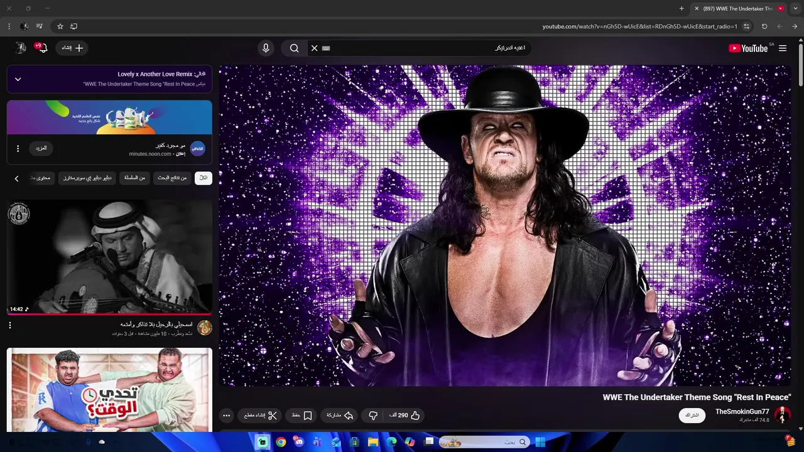Open the on-screen keyboard in search box
The image size is (804, 452).
325,48
